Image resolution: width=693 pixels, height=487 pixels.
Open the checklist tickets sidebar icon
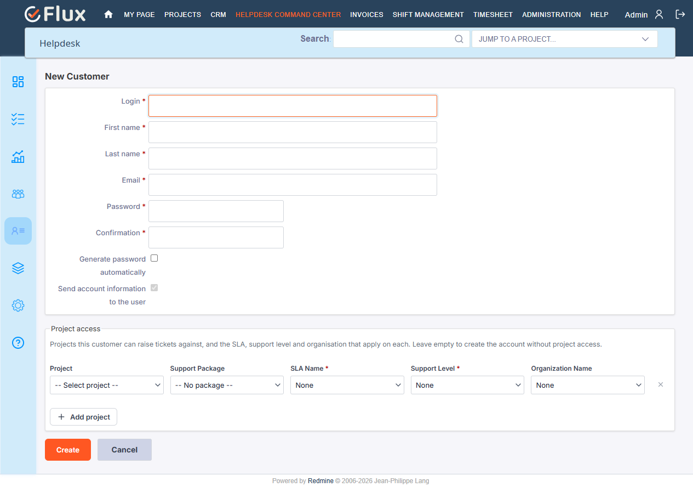point(18,119)
